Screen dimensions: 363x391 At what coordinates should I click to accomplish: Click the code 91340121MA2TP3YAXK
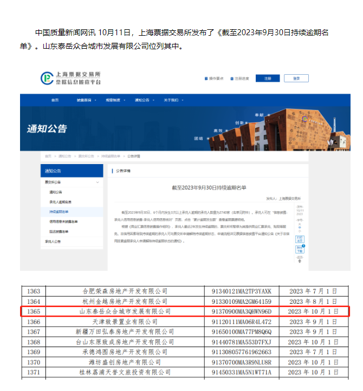click(242, 291)
